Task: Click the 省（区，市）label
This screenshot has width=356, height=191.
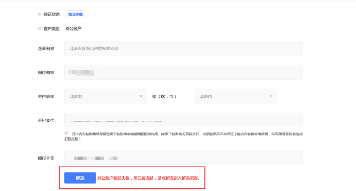Action: [164, 96]
